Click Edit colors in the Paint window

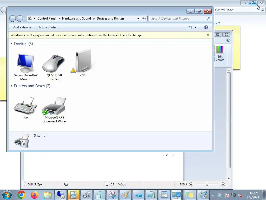tap(220, 54)
